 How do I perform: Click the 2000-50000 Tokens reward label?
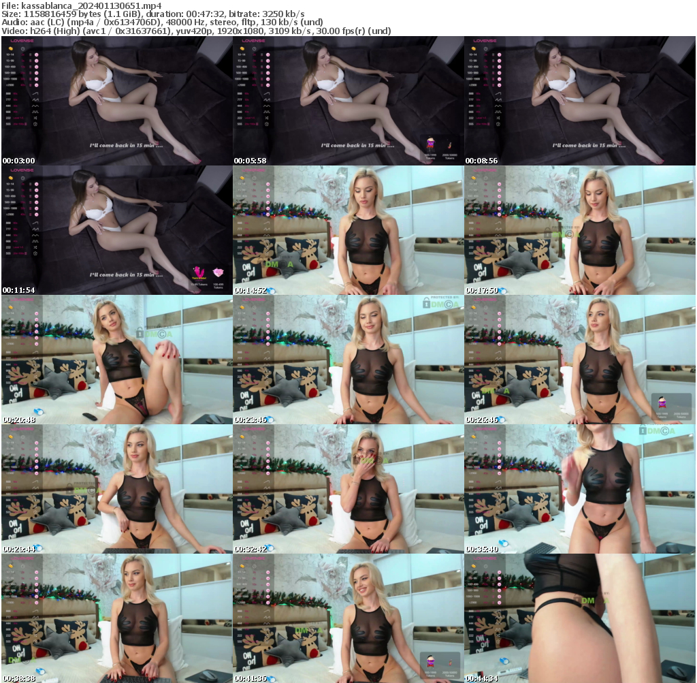click(x=450, y=157)
